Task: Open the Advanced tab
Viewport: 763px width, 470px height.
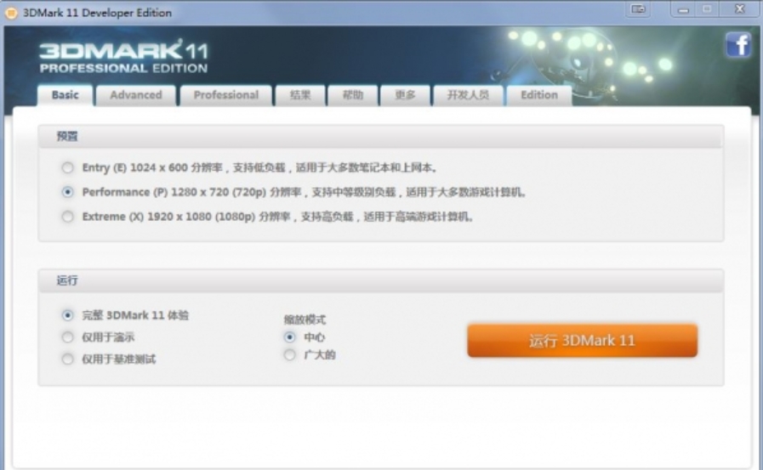Action: tap(136, 95)
